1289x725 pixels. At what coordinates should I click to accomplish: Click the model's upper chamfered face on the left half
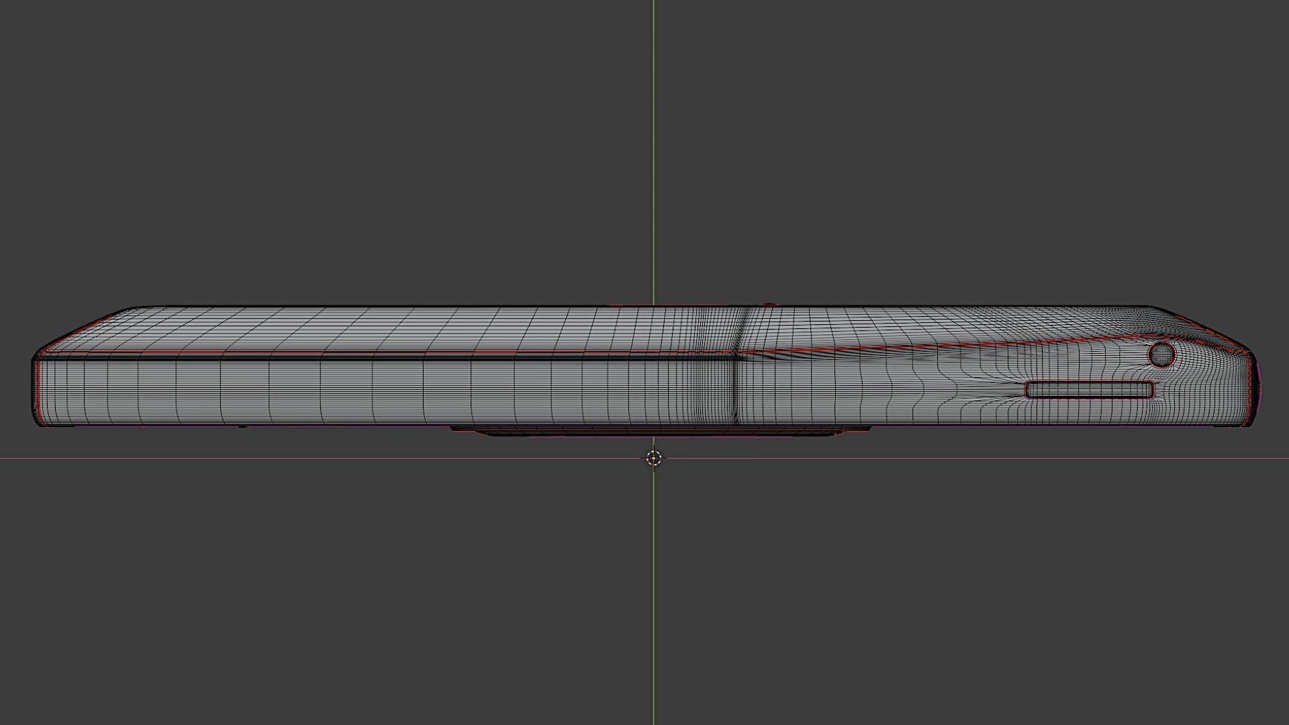[x=336, y=330]
